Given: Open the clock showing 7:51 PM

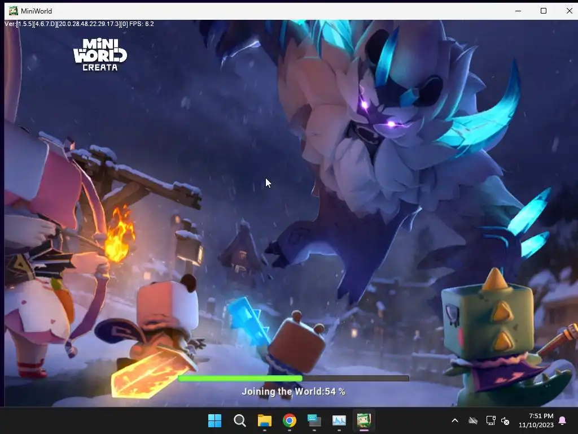Looking at the screenshot, I should coord(536,420).
